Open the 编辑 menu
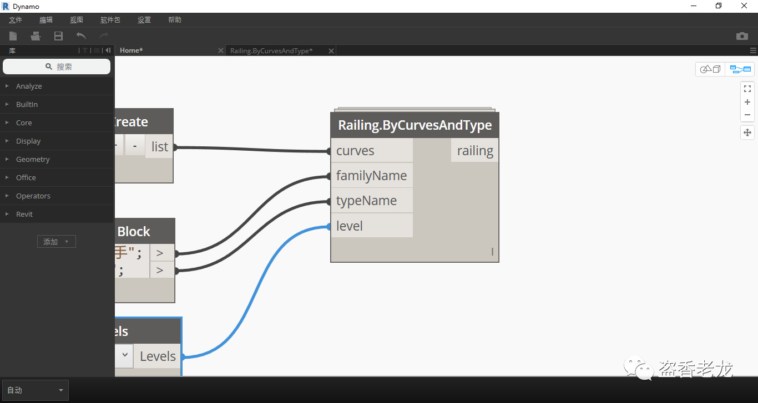This screenshot has height=403, width=758. point(46,20)
